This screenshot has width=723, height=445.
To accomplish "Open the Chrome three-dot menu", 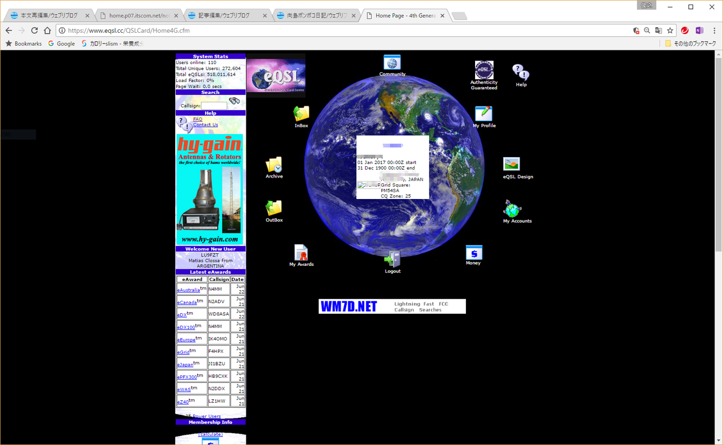I will tap(713, 31).
